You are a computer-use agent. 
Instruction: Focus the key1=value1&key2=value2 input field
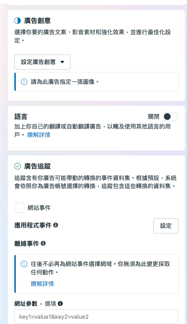click(x=96, y=317)
